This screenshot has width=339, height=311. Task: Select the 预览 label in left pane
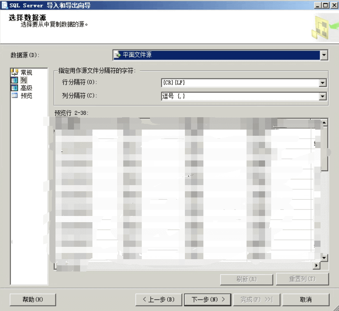(x=26, y=96)
